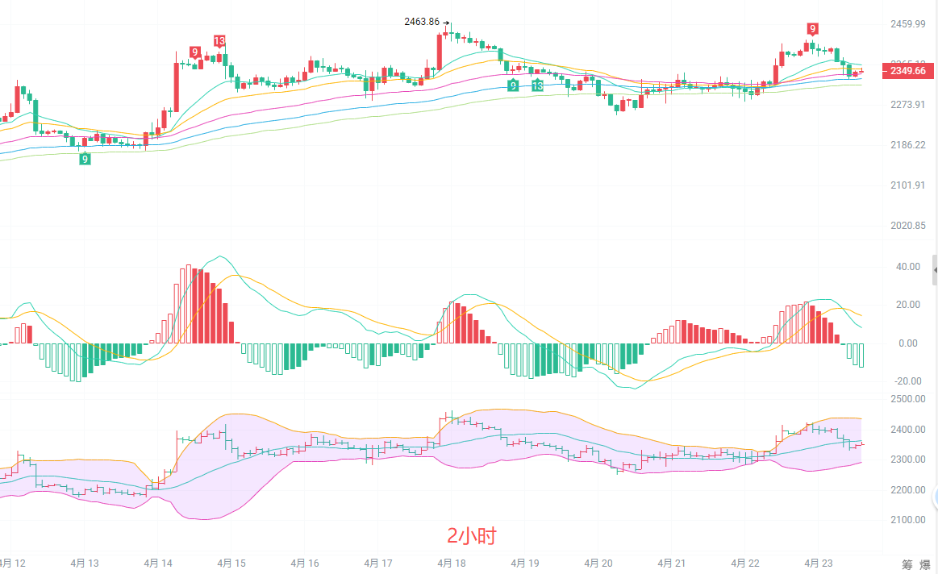Expand the side panel using the right-edge arrow
Image resolution: width=938 pixels, height=574 pixels.
coord(934,268)
